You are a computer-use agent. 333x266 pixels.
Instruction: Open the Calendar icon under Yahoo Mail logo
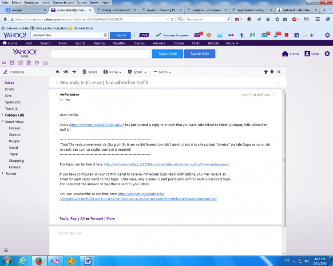tap(20, 63)
